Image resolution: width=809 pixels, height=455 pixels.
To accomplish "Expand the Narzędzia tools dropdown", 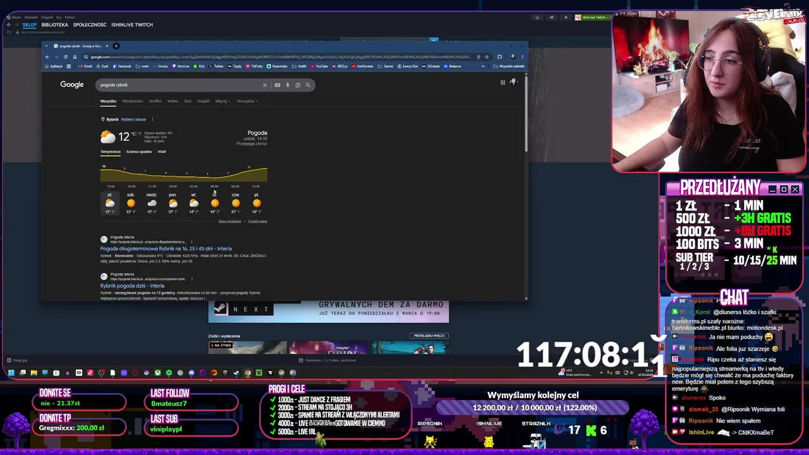I will click(x=247, y=101).
